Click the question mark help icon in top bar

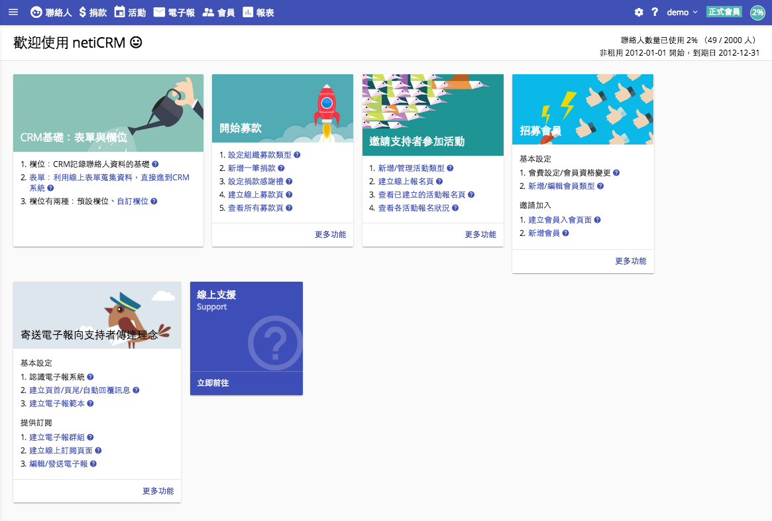tap(655, 13)
